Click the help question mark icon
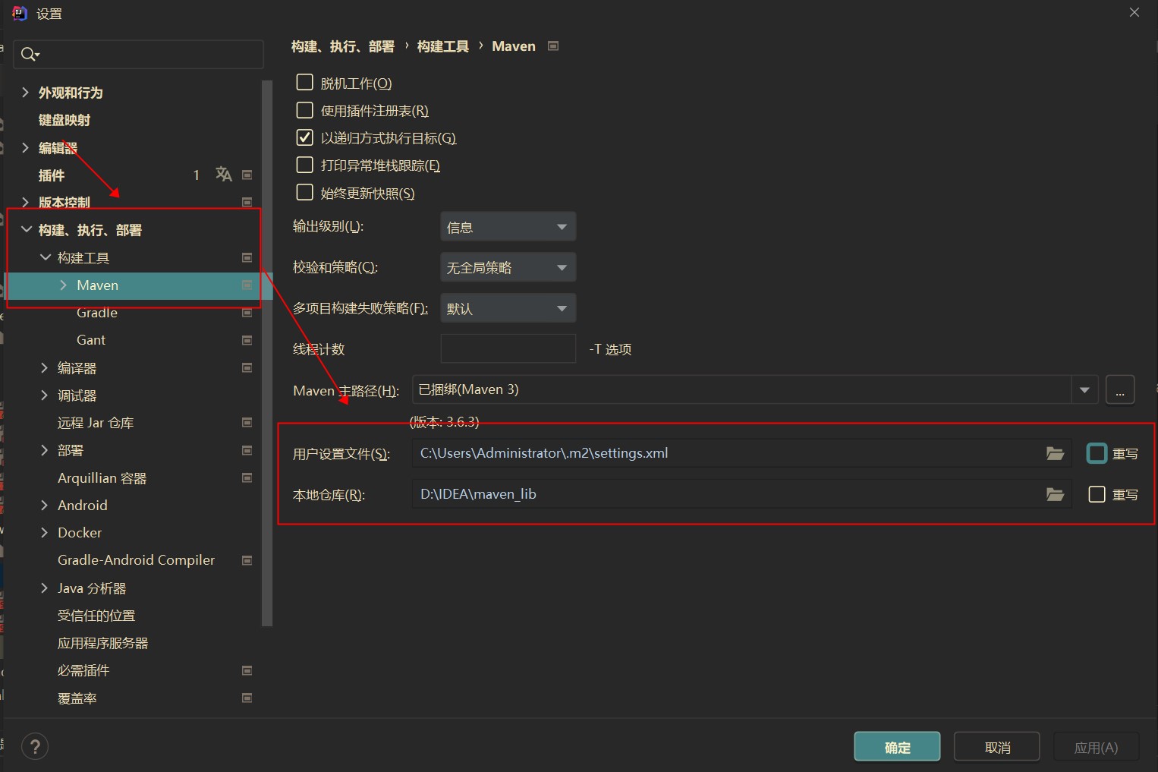Viewport: 1158px width, 772px height. (34, 746)
